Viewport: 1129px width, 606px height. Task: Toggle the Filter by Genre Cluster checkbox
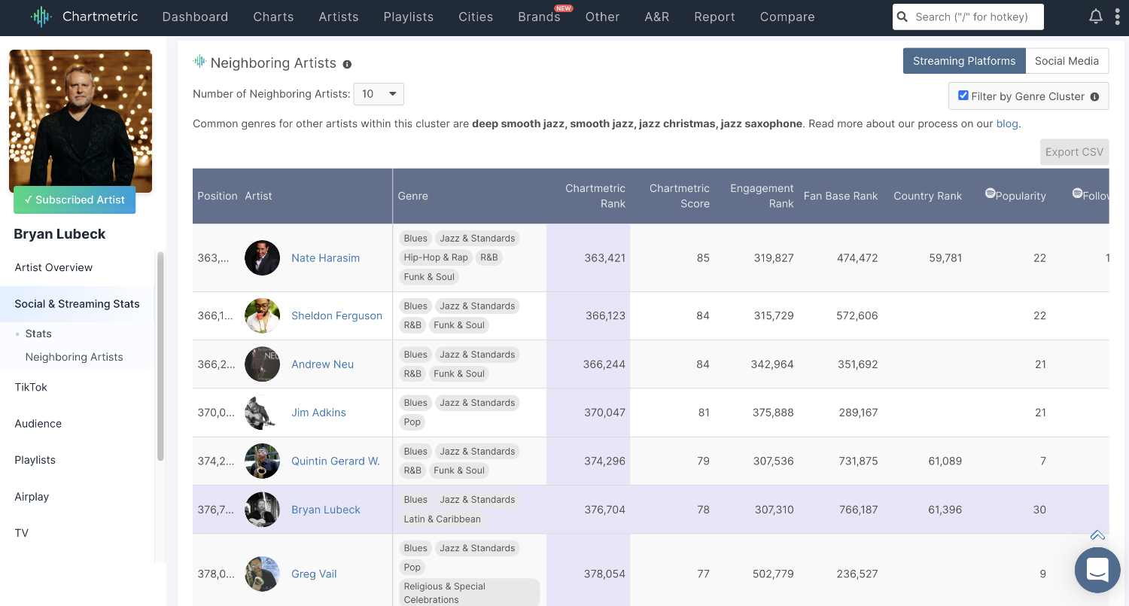coord(963,96)
